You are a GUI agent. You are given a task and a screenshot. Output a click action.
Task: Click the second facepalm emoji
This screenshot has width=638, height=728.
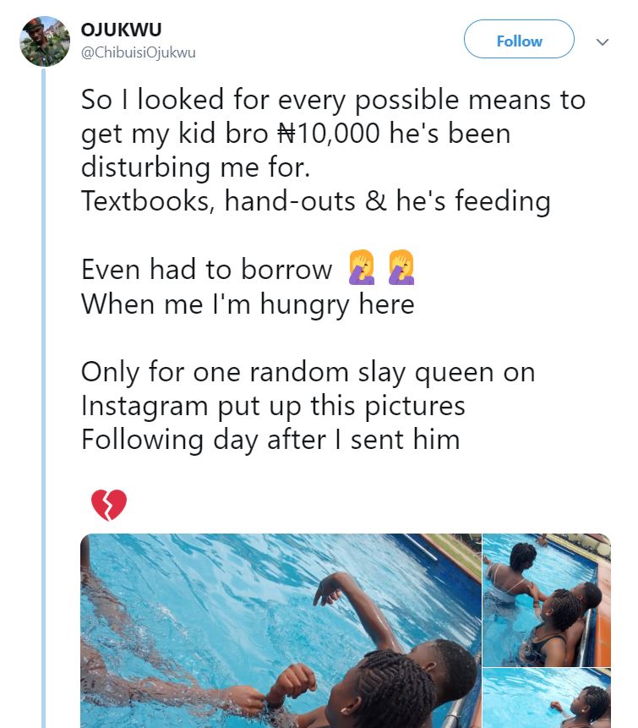tap(401, 269)
